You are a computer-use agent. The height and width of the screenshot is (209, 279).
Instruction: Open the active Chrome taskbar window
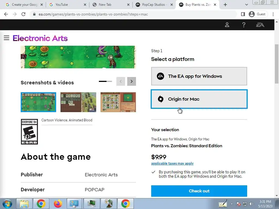pos(126,204)
